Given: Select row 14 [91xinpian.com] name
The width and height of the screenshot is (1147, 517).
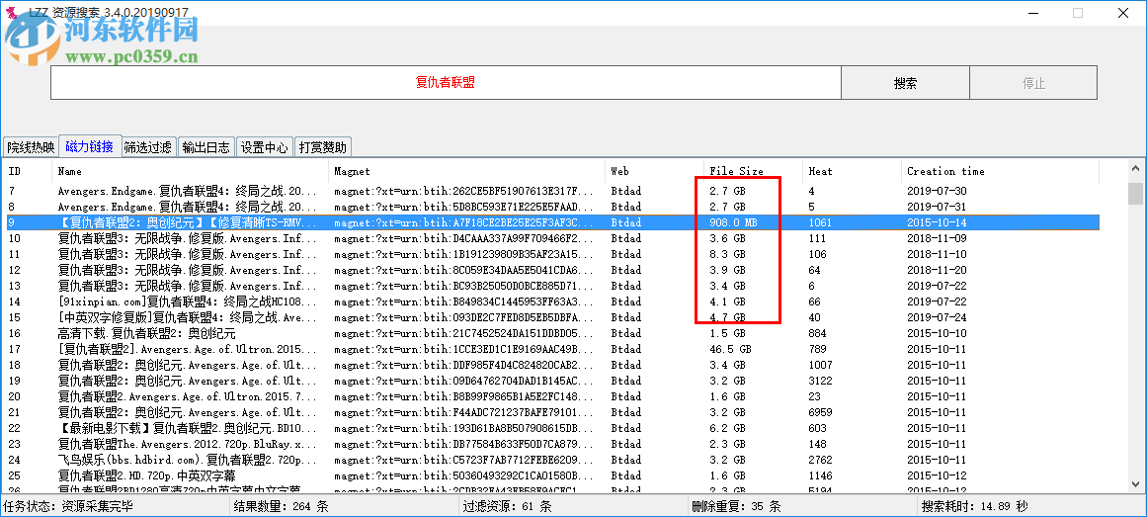Looking at the screenshot, I should coord(188,301).
